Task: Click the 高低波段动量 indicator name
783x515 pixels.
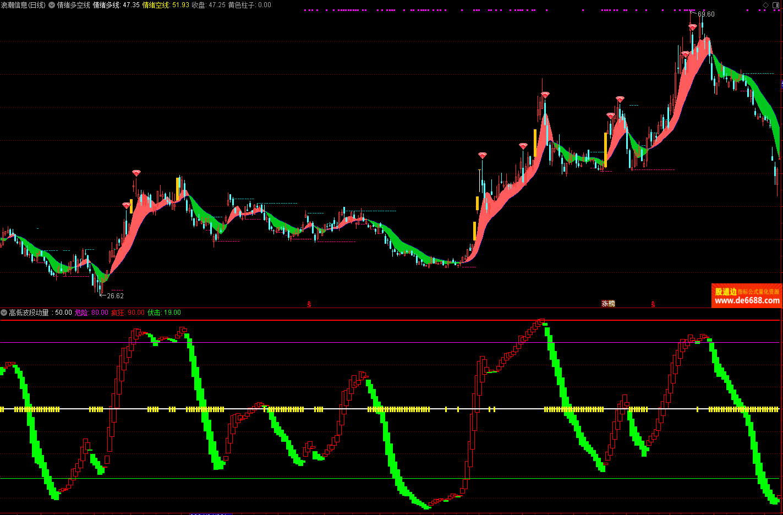Action: point(29,313)
